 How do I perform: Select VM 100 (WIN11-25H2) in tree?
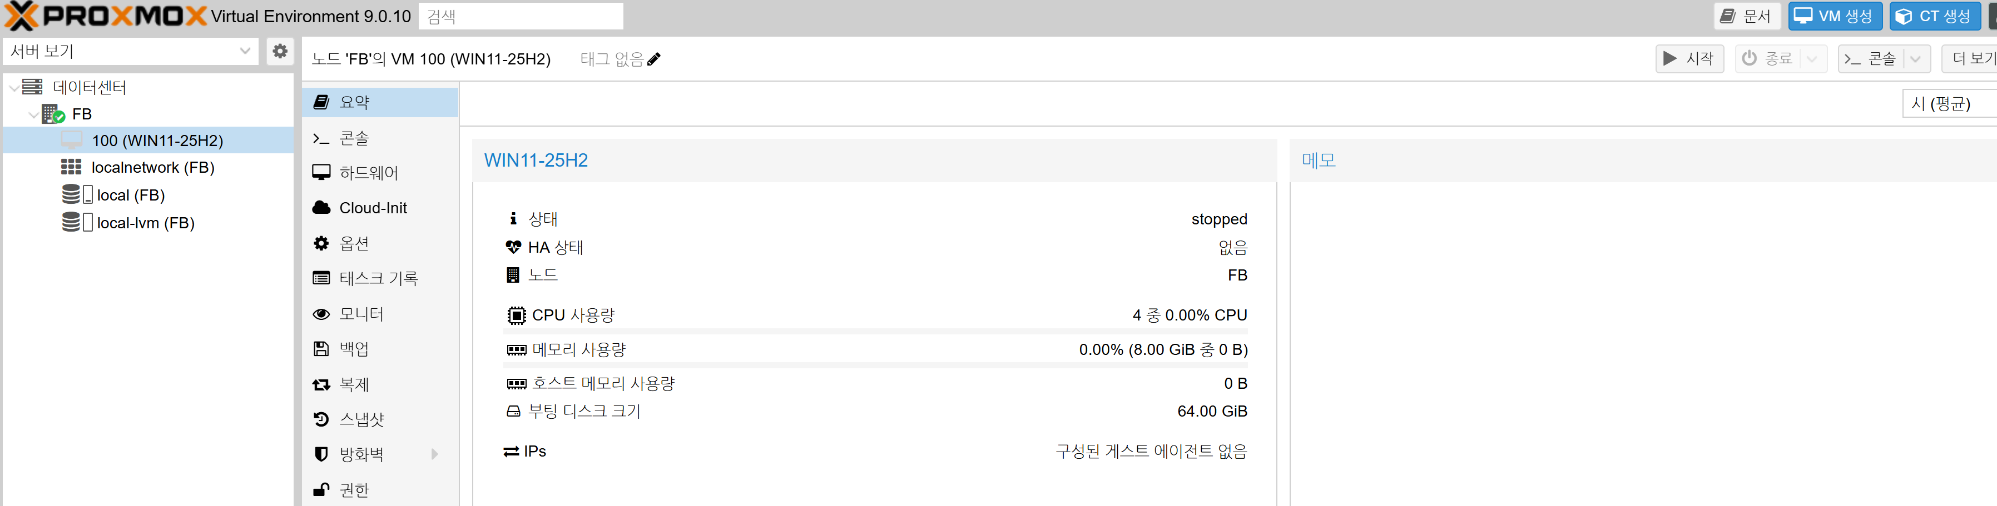148,141
